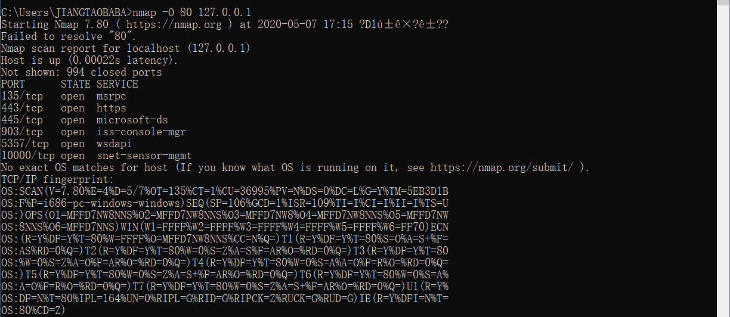This screenshot has width=730, height=317.
Task: Click the 445/tcp microsoft-ds entry
Action: [85, 120]
